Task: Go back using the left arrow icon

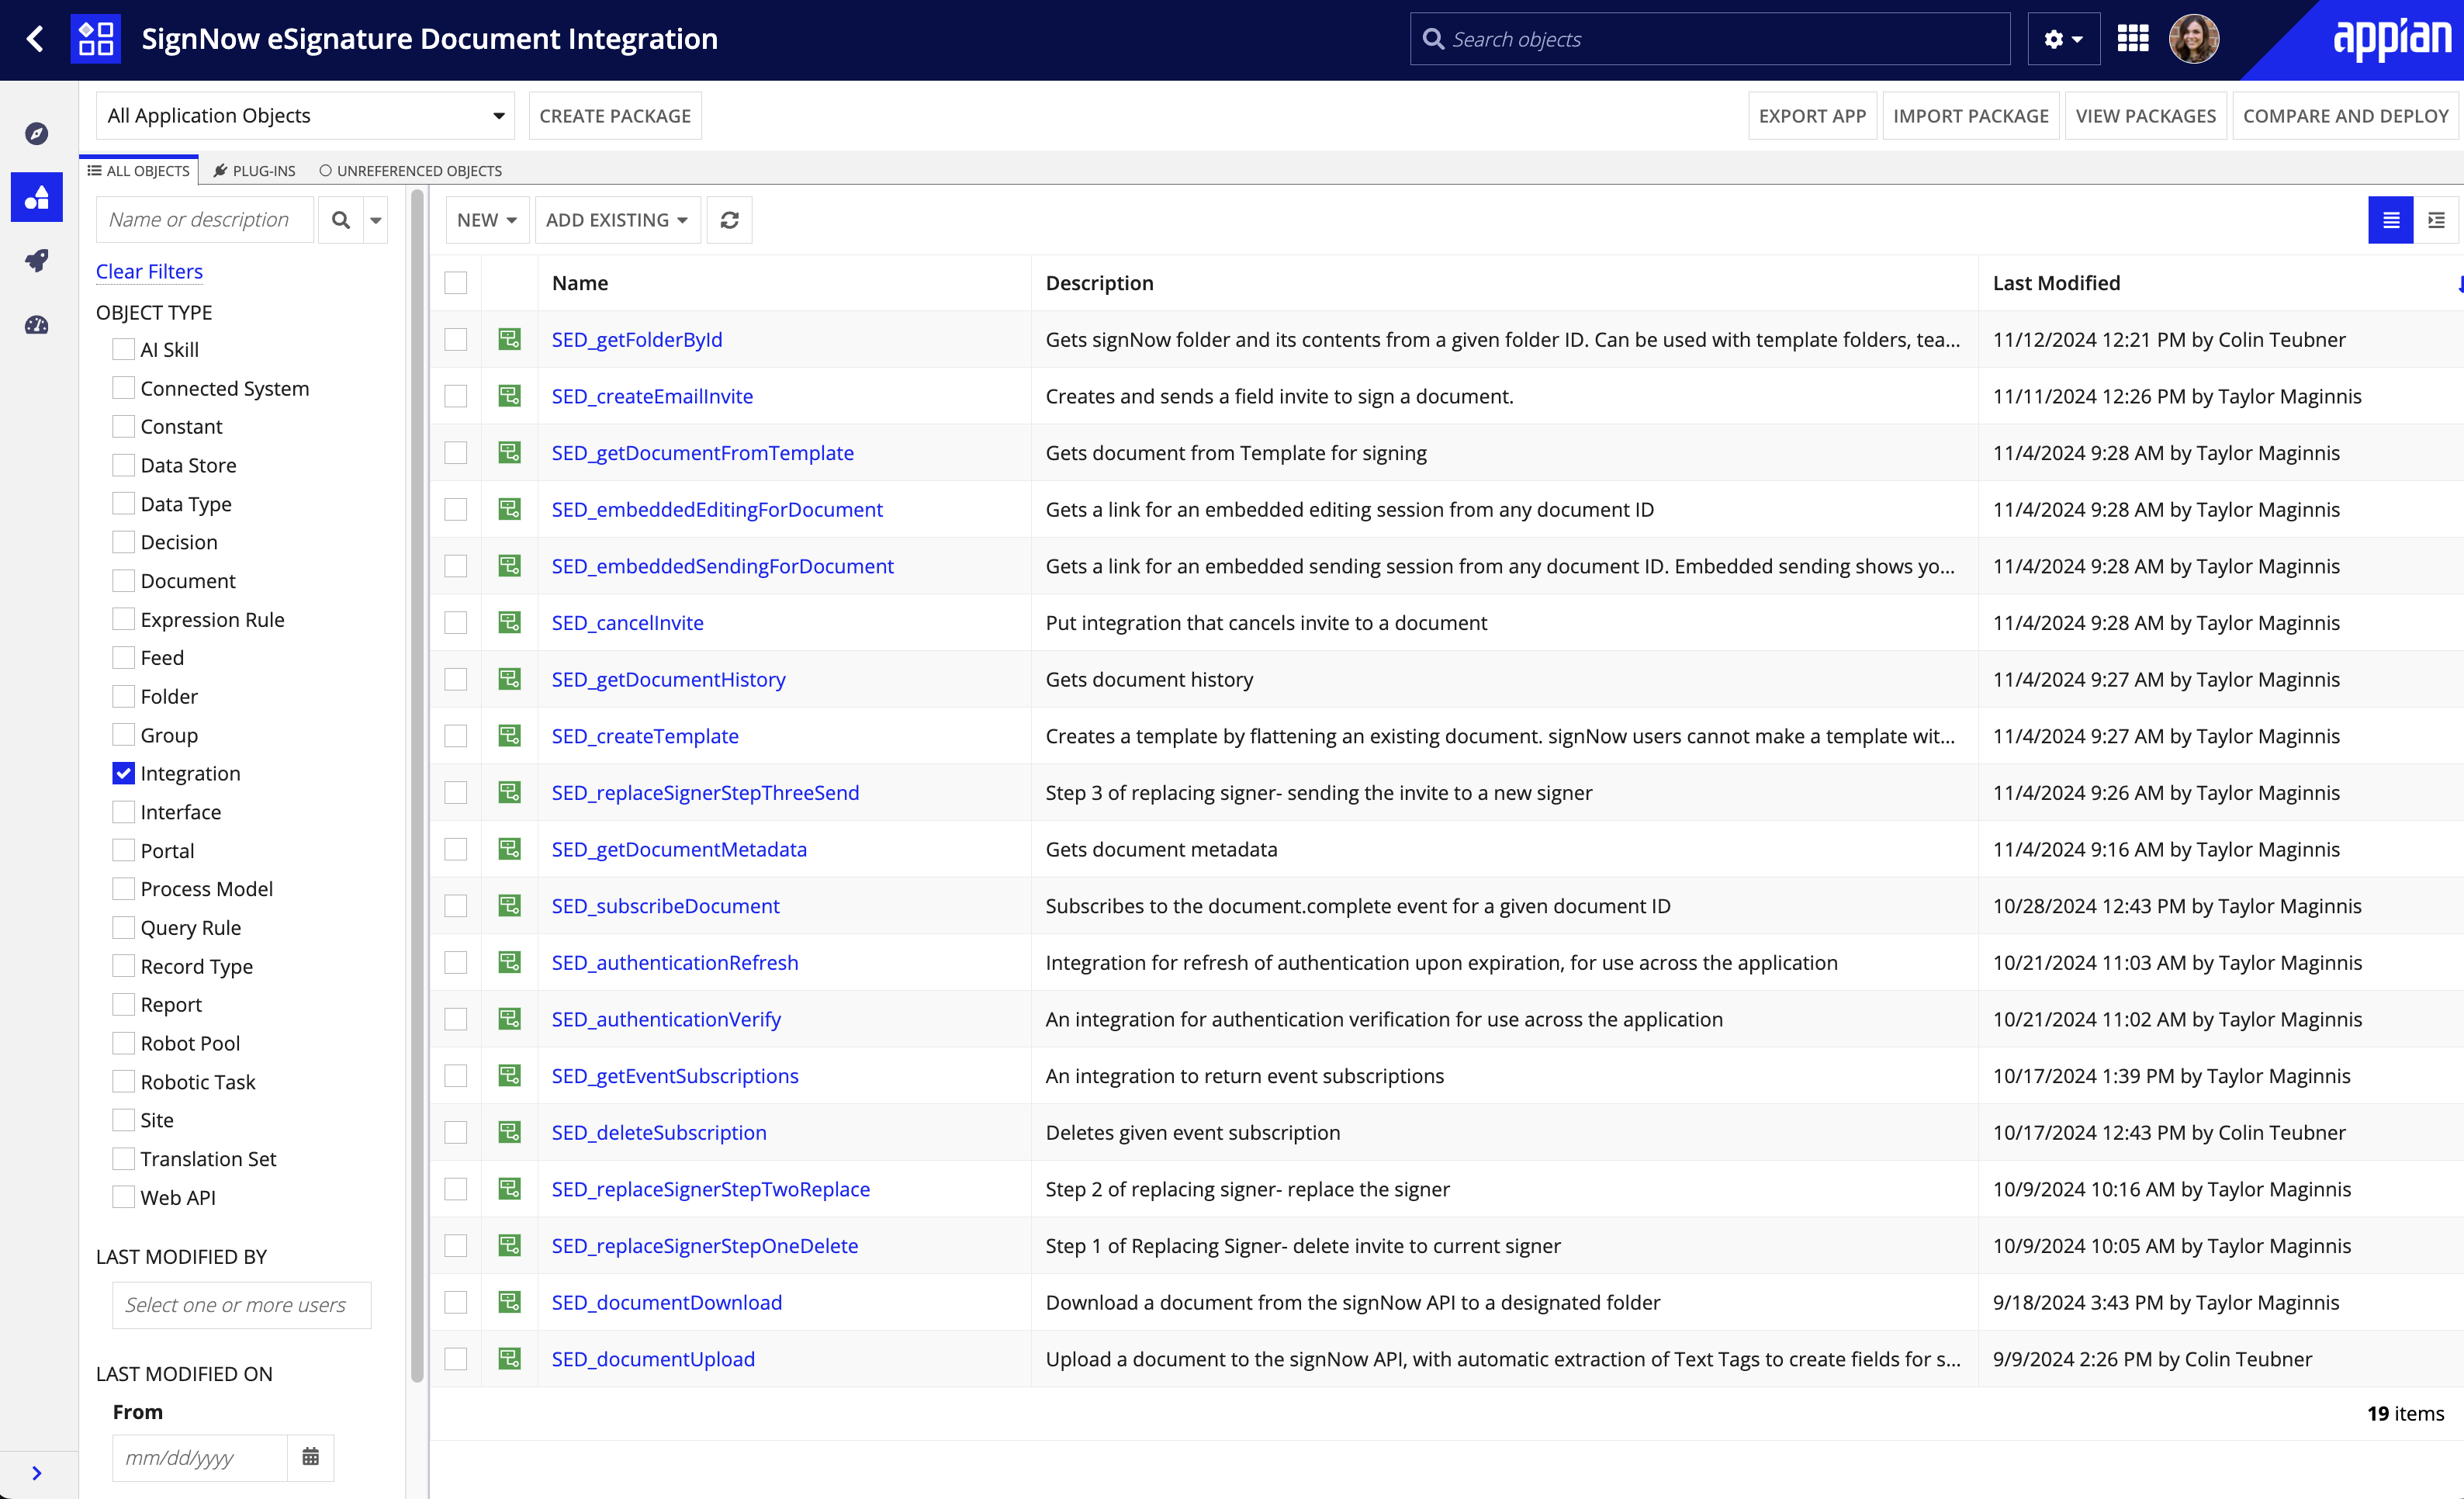Action: click(x=35, y=39)
